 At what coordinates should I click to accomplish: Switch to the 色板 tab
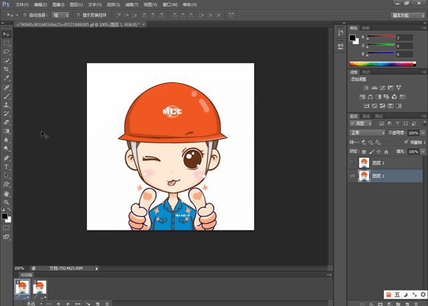(x=366, y=28)
